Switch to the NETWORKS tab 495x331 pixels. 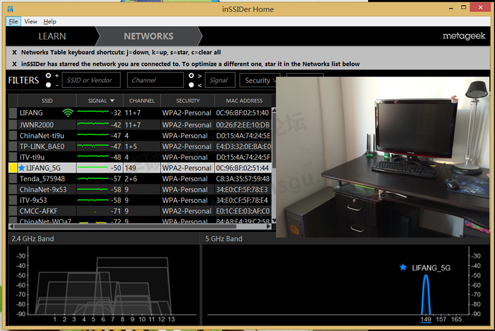coord(148,37)
